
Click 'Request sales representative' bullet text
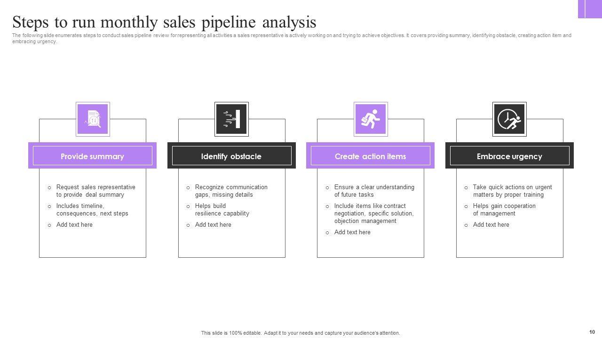95,191
